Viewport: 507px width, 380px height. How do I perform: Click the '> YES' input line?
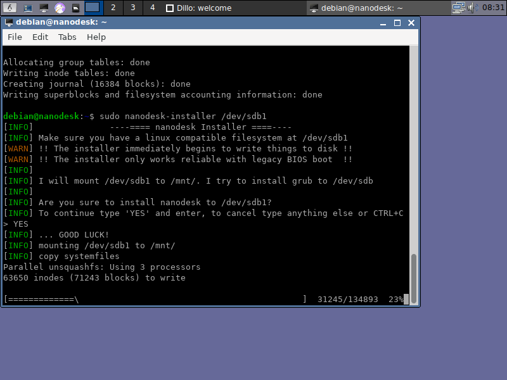click(16, 224)
